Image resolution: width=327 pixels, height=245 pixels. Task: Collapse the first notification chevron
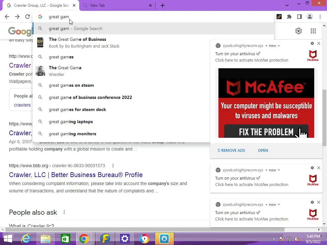[x=279, y=46]
